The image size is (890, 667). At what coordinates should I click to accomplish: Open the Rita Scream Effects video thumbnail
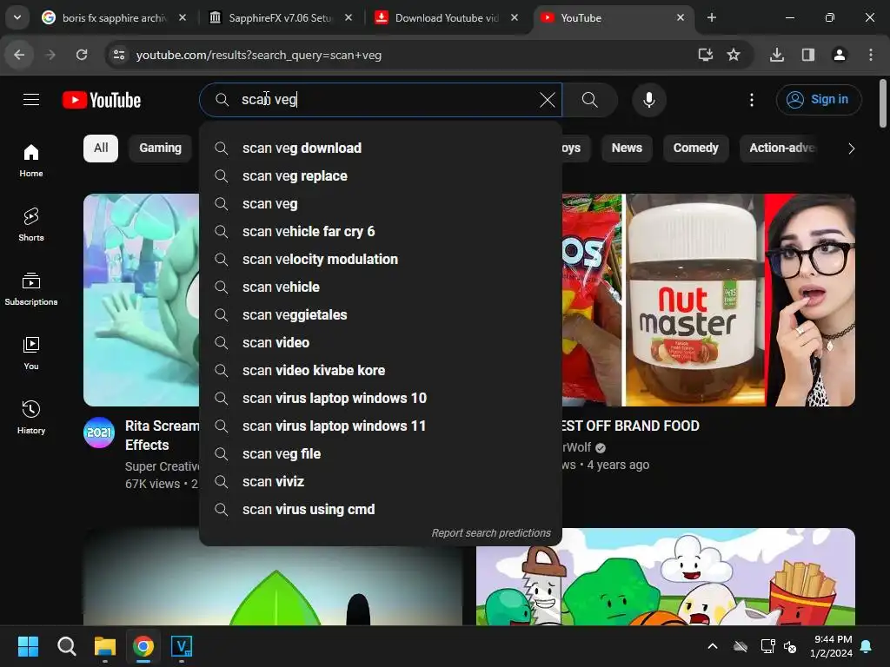[x=142, y=300]
